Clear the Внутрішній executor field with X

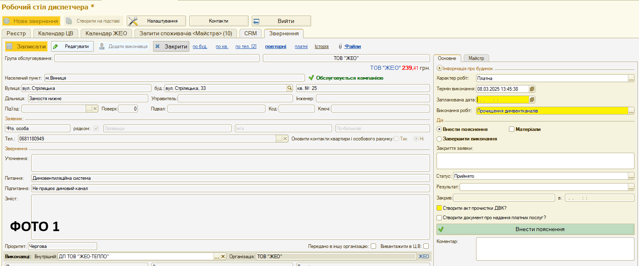click(x=223, y=257)
